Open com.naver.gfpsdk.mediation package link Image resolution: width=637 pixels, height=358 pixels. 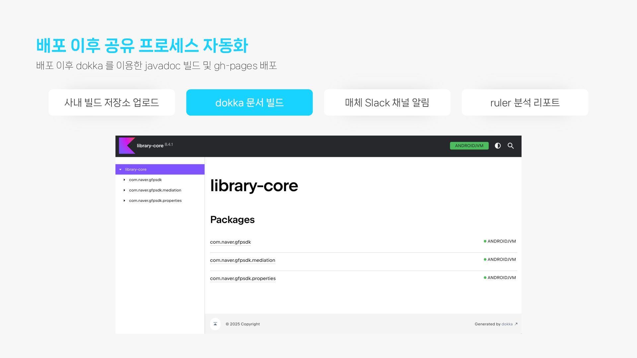242,260
